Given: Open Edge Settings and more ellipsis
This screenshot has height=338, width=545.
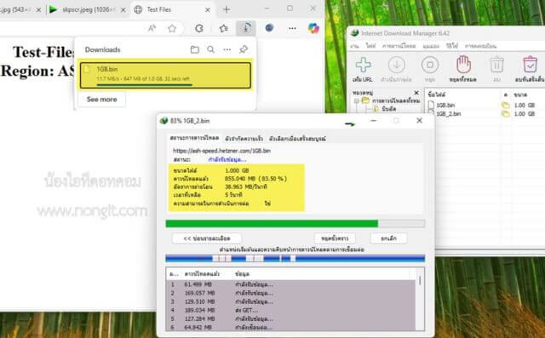Looking at the screenshot, I should tap(292, 28).
